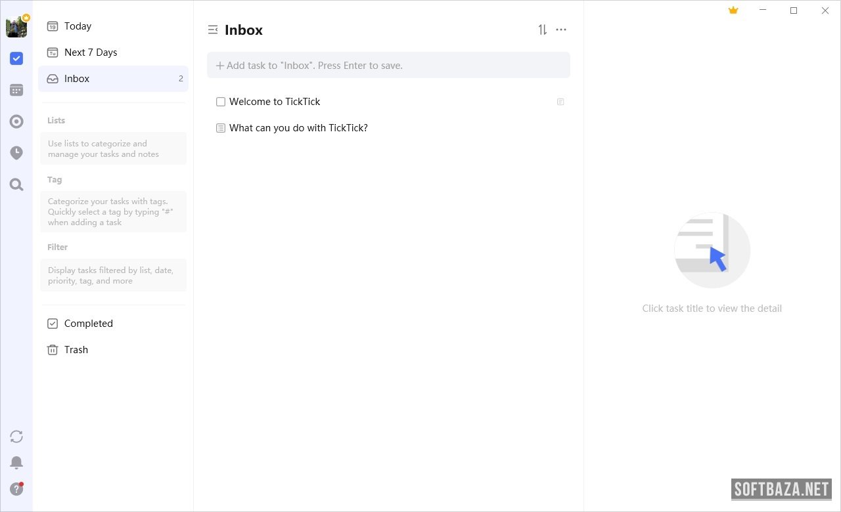Image resolution: width=841 pixels, height=512 pixels.
Task: Open the Notifications bell icon
Action: (x=16, y=463)
